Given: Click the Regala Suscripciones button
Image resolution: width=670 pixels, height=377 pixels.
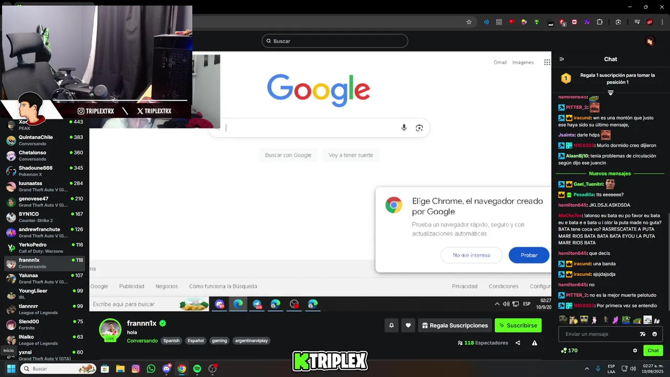Looking at the screenshot, I should point(454,325).
